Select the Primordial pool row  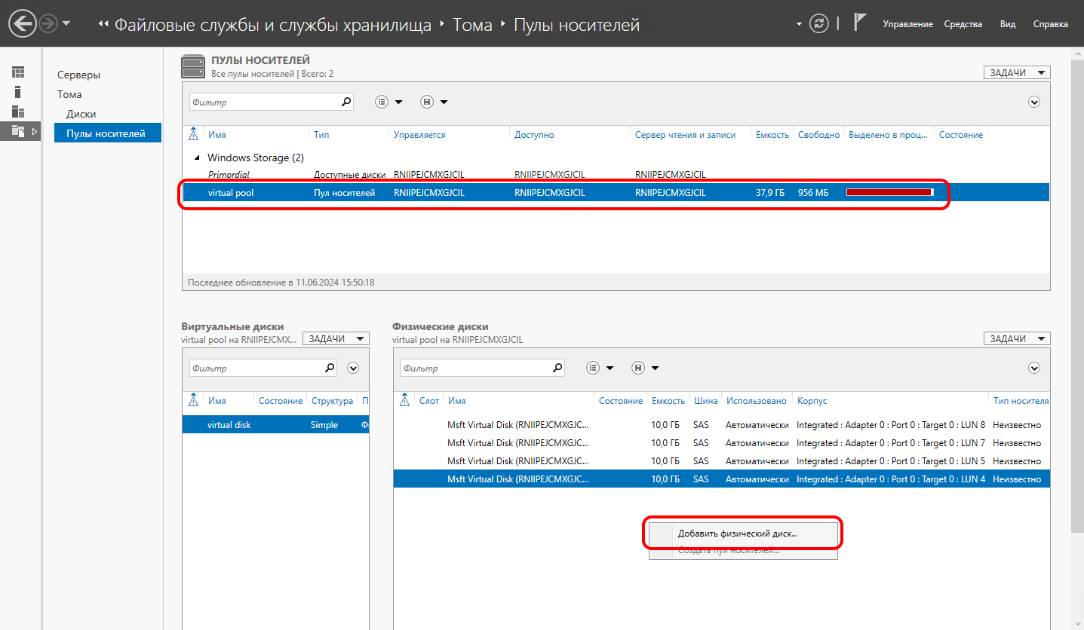[x=616, y=174]
